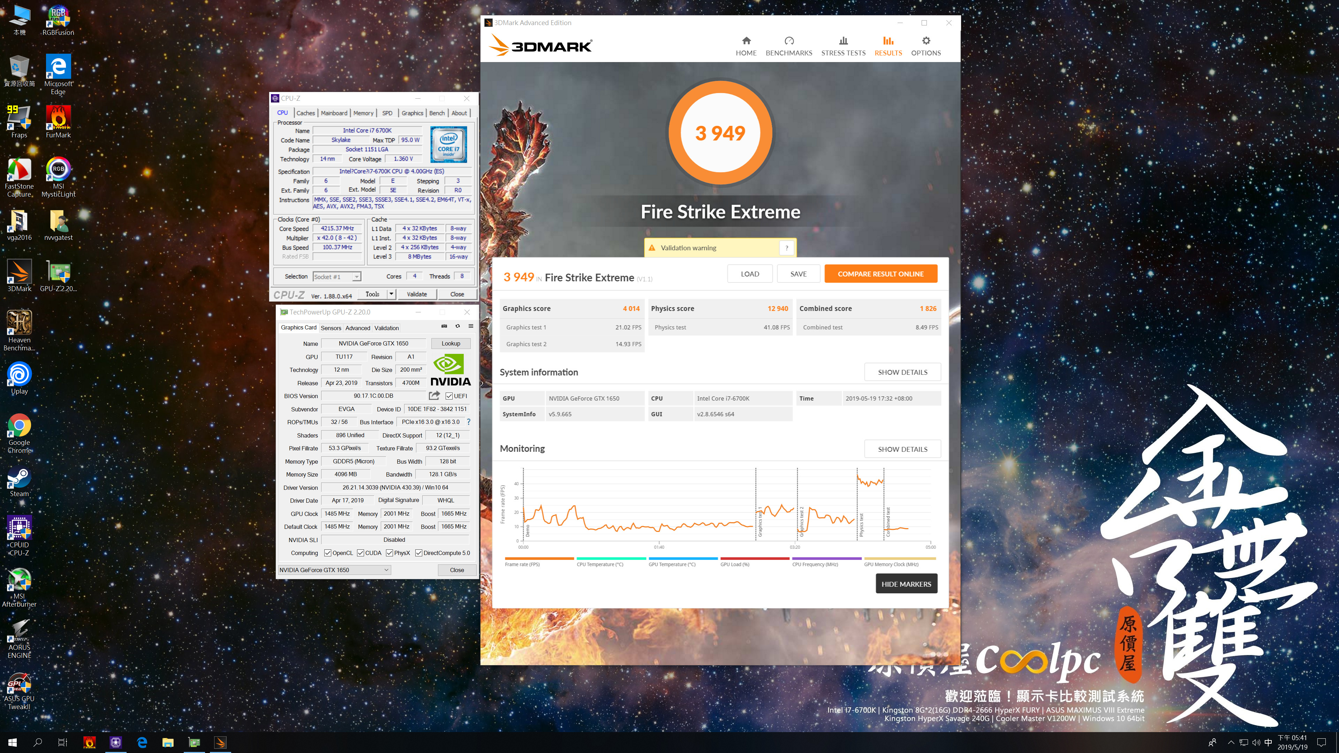
Task: Go to 3DMark HOME
Action: pyautogui.click(x=746, y=46)
